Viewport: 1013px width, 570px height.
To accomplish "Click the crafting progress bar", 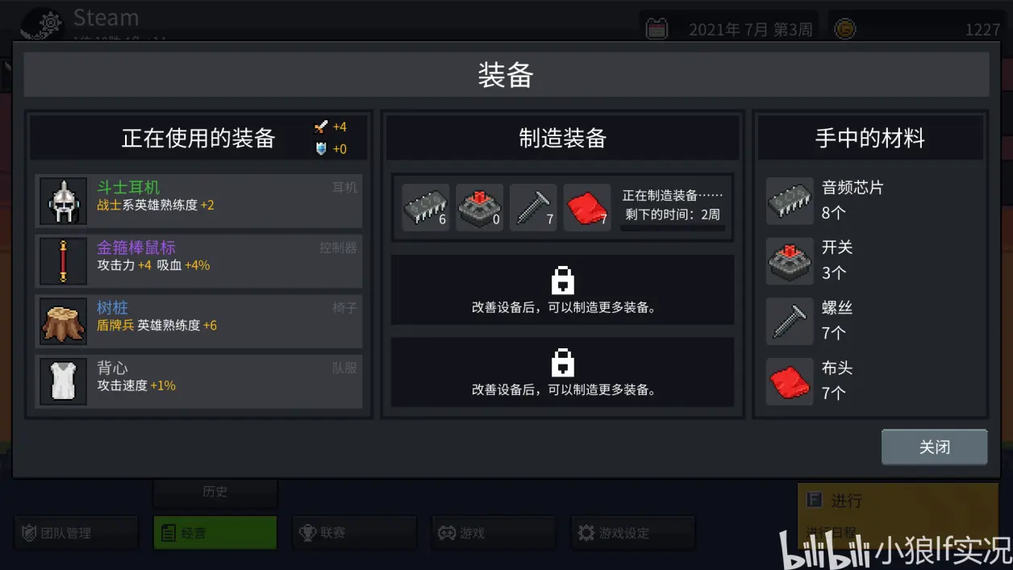I will coord(673,228).
